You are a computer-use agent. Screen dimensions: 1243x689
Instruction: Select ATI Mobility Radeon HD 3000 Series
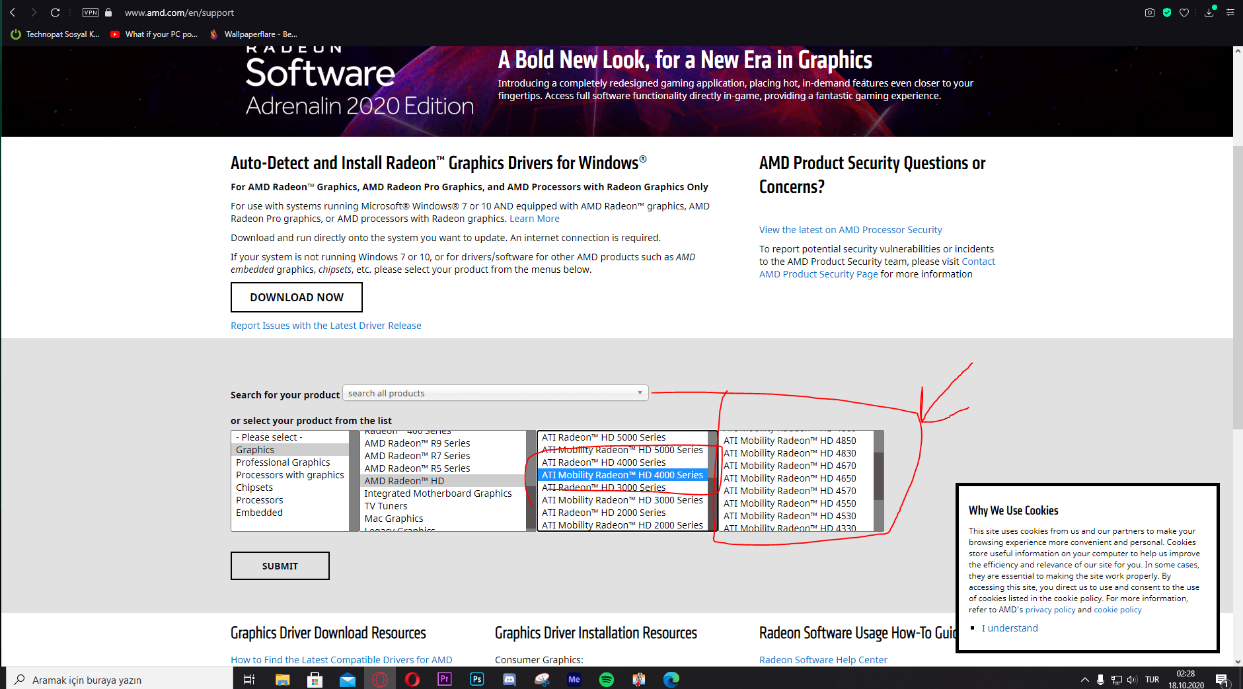622,500
